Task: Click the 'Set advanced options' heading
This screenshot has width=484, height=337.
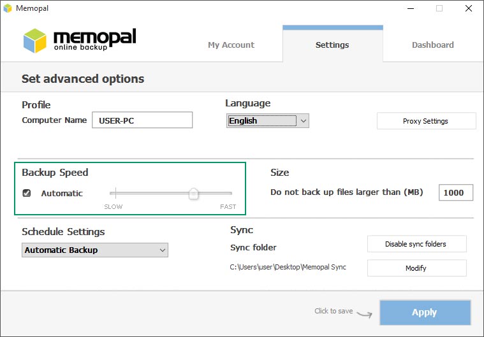Action: click(x=83, y=79)
